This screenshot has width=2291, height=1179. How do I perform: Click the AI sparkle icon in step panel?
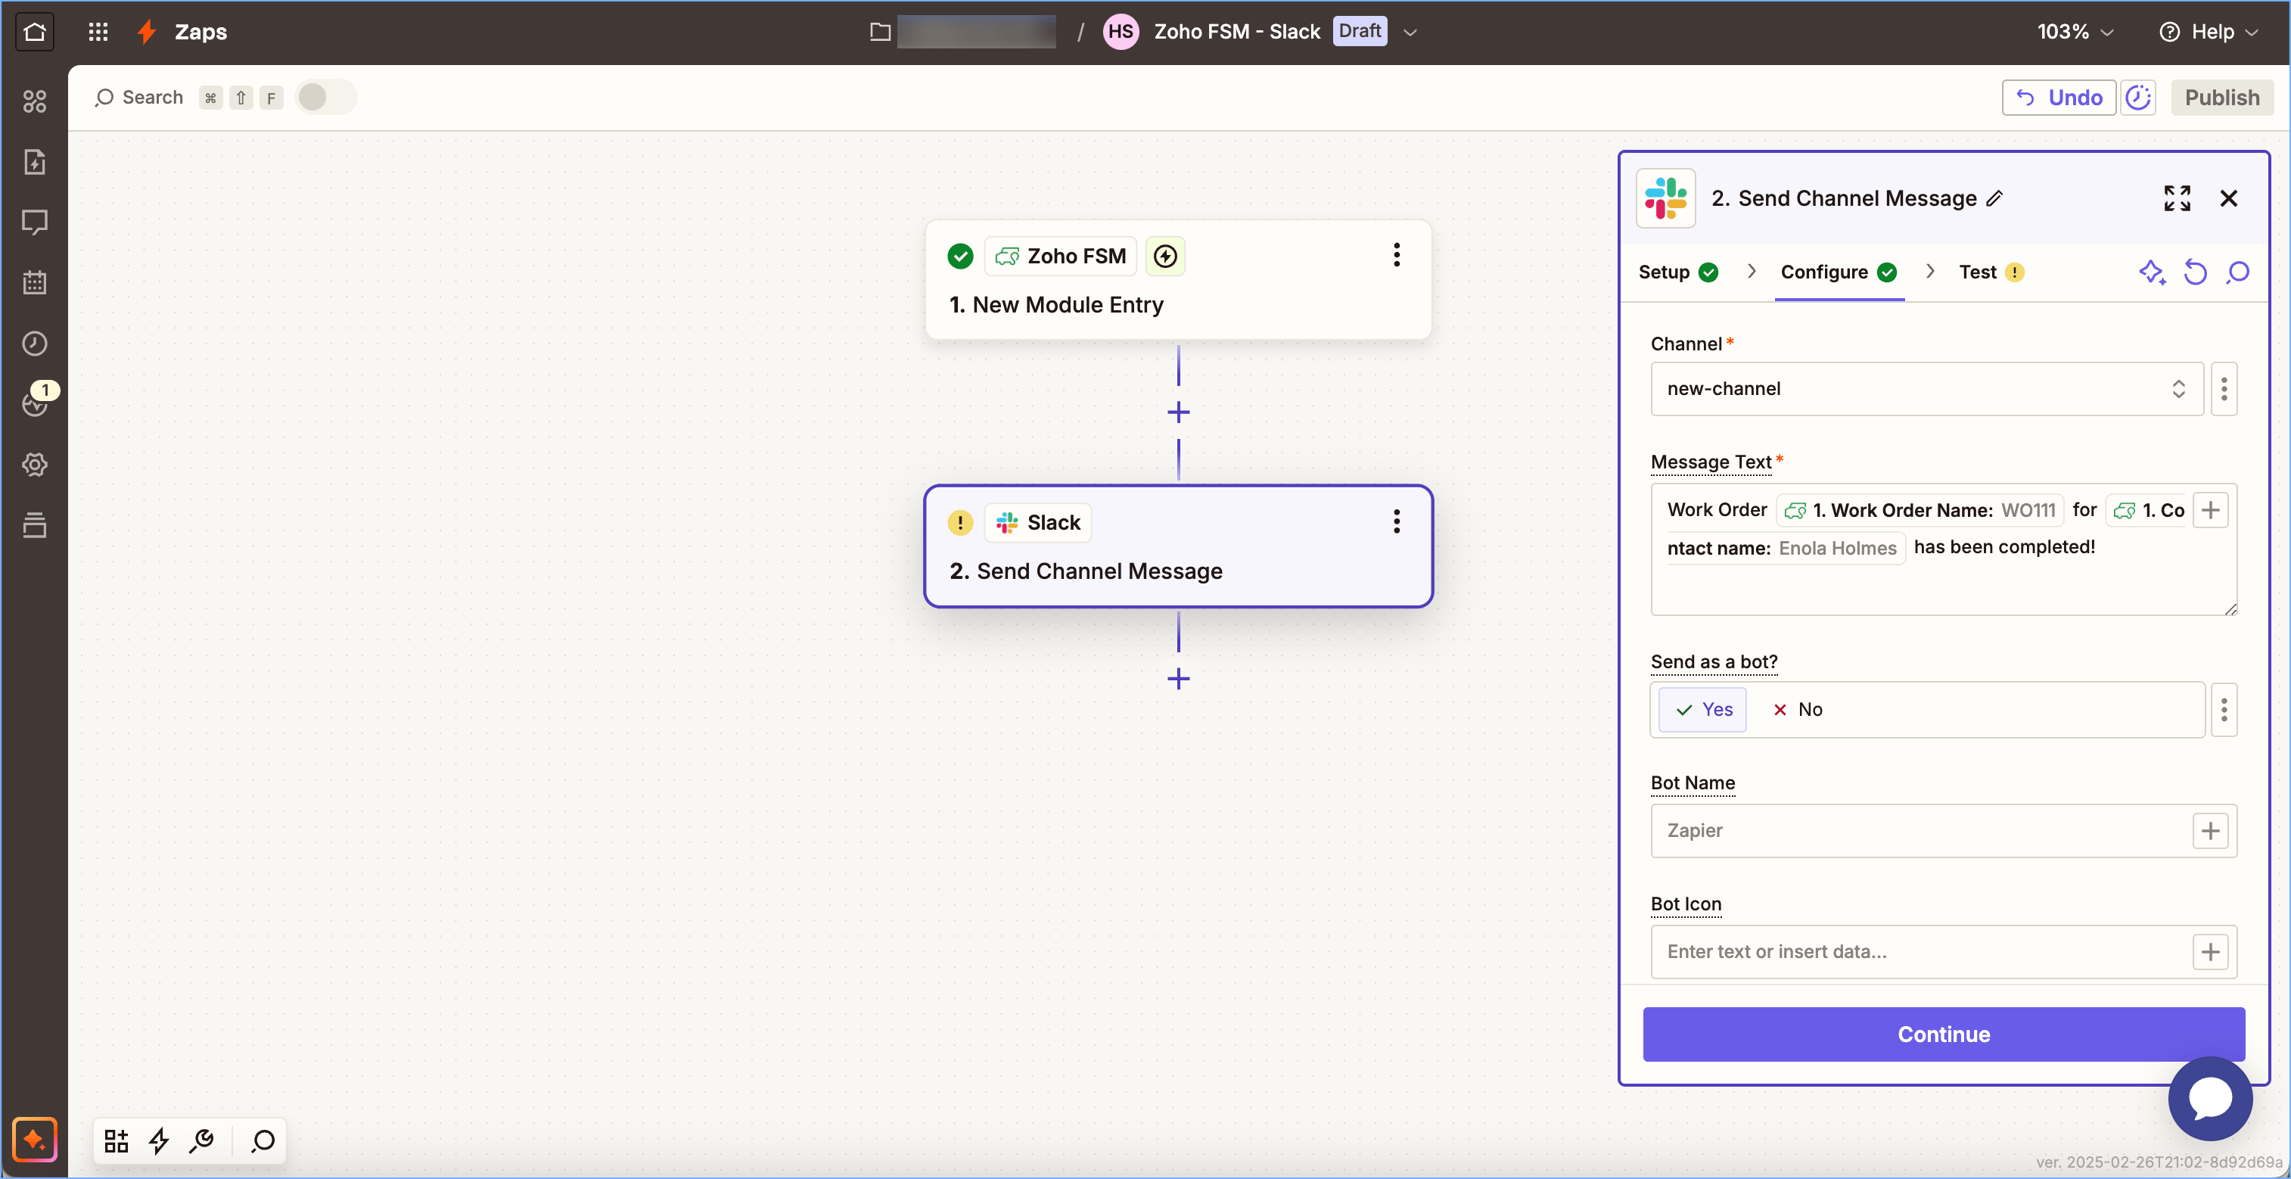pyautogui.click(x=2150, y=272)
